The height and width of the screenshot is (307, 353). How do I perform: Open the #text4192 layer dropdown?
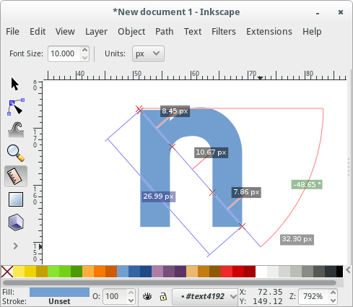click(x=205, y=296)
